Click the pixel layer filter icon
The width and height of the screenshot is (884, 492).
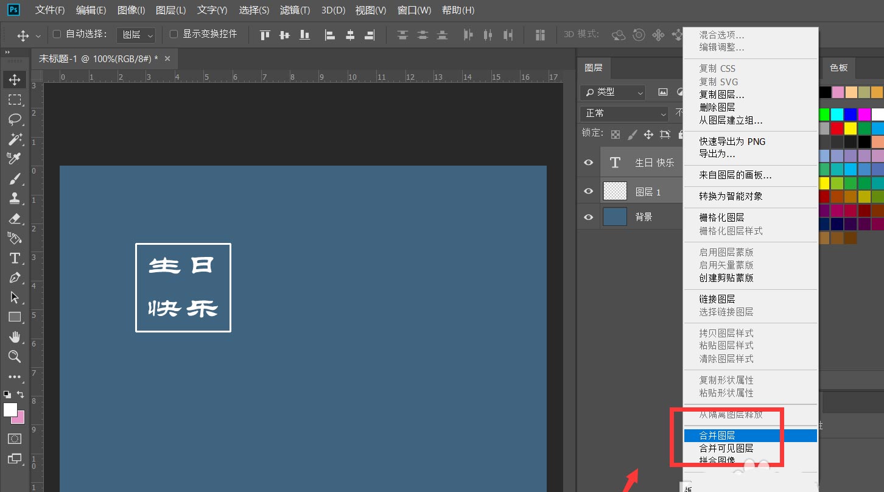coord(664,92)
